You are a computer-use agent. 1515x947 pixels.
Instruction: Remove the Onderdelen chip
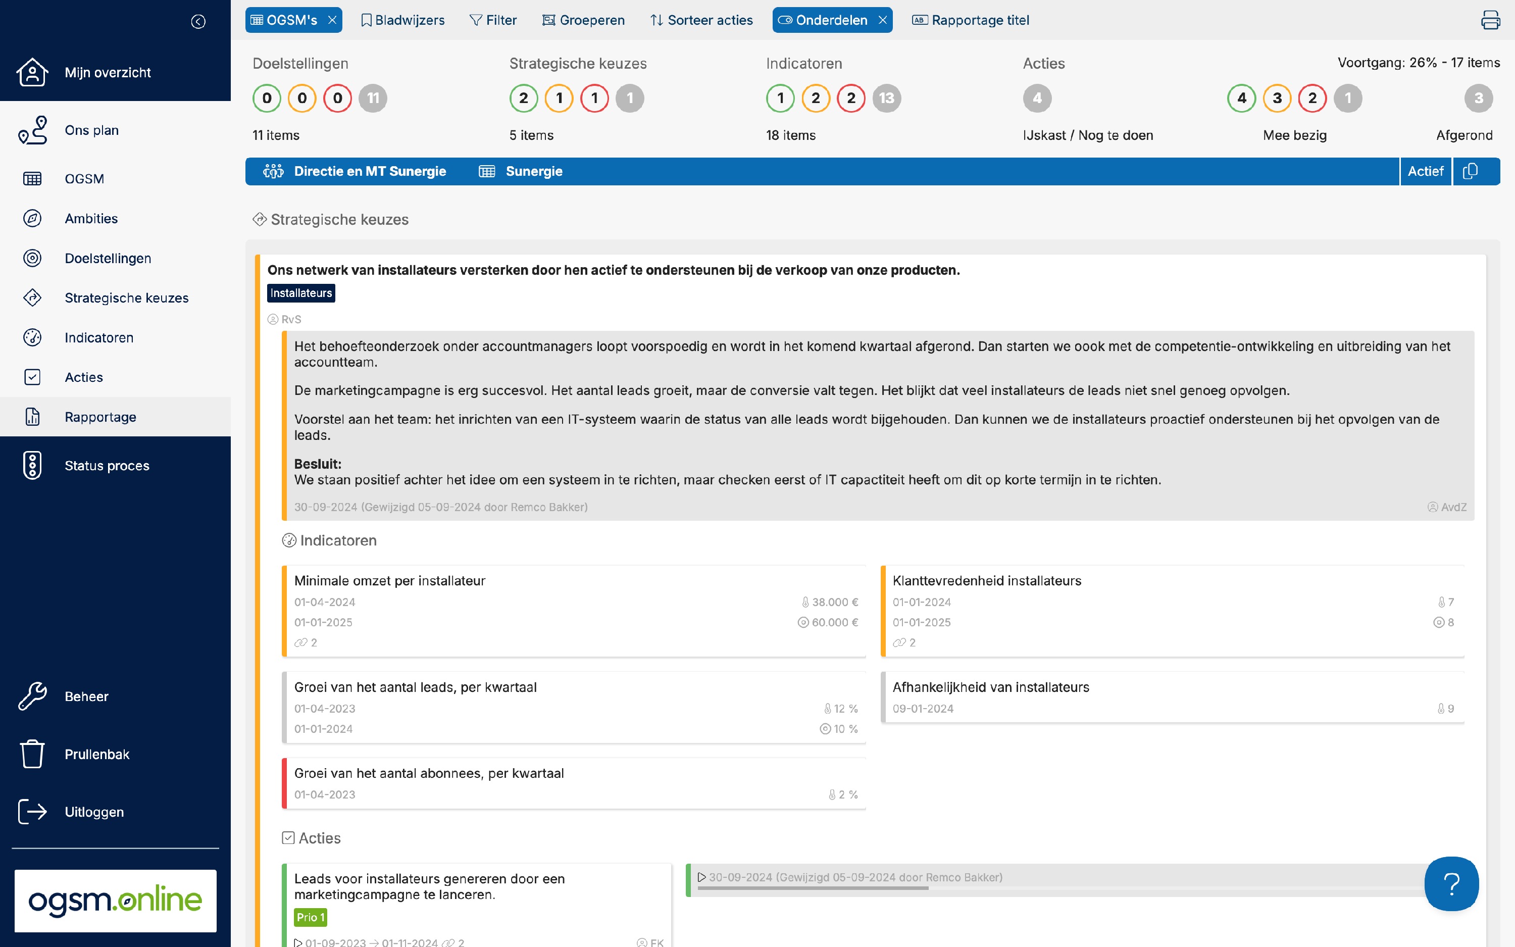click(883, 20)
